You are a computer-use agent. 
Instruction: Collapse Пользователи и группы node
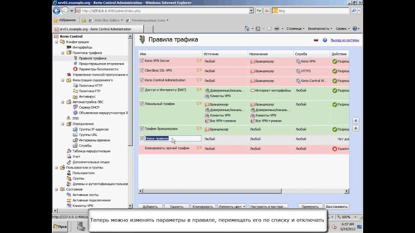pyautogui.click(x=56, y=168)
